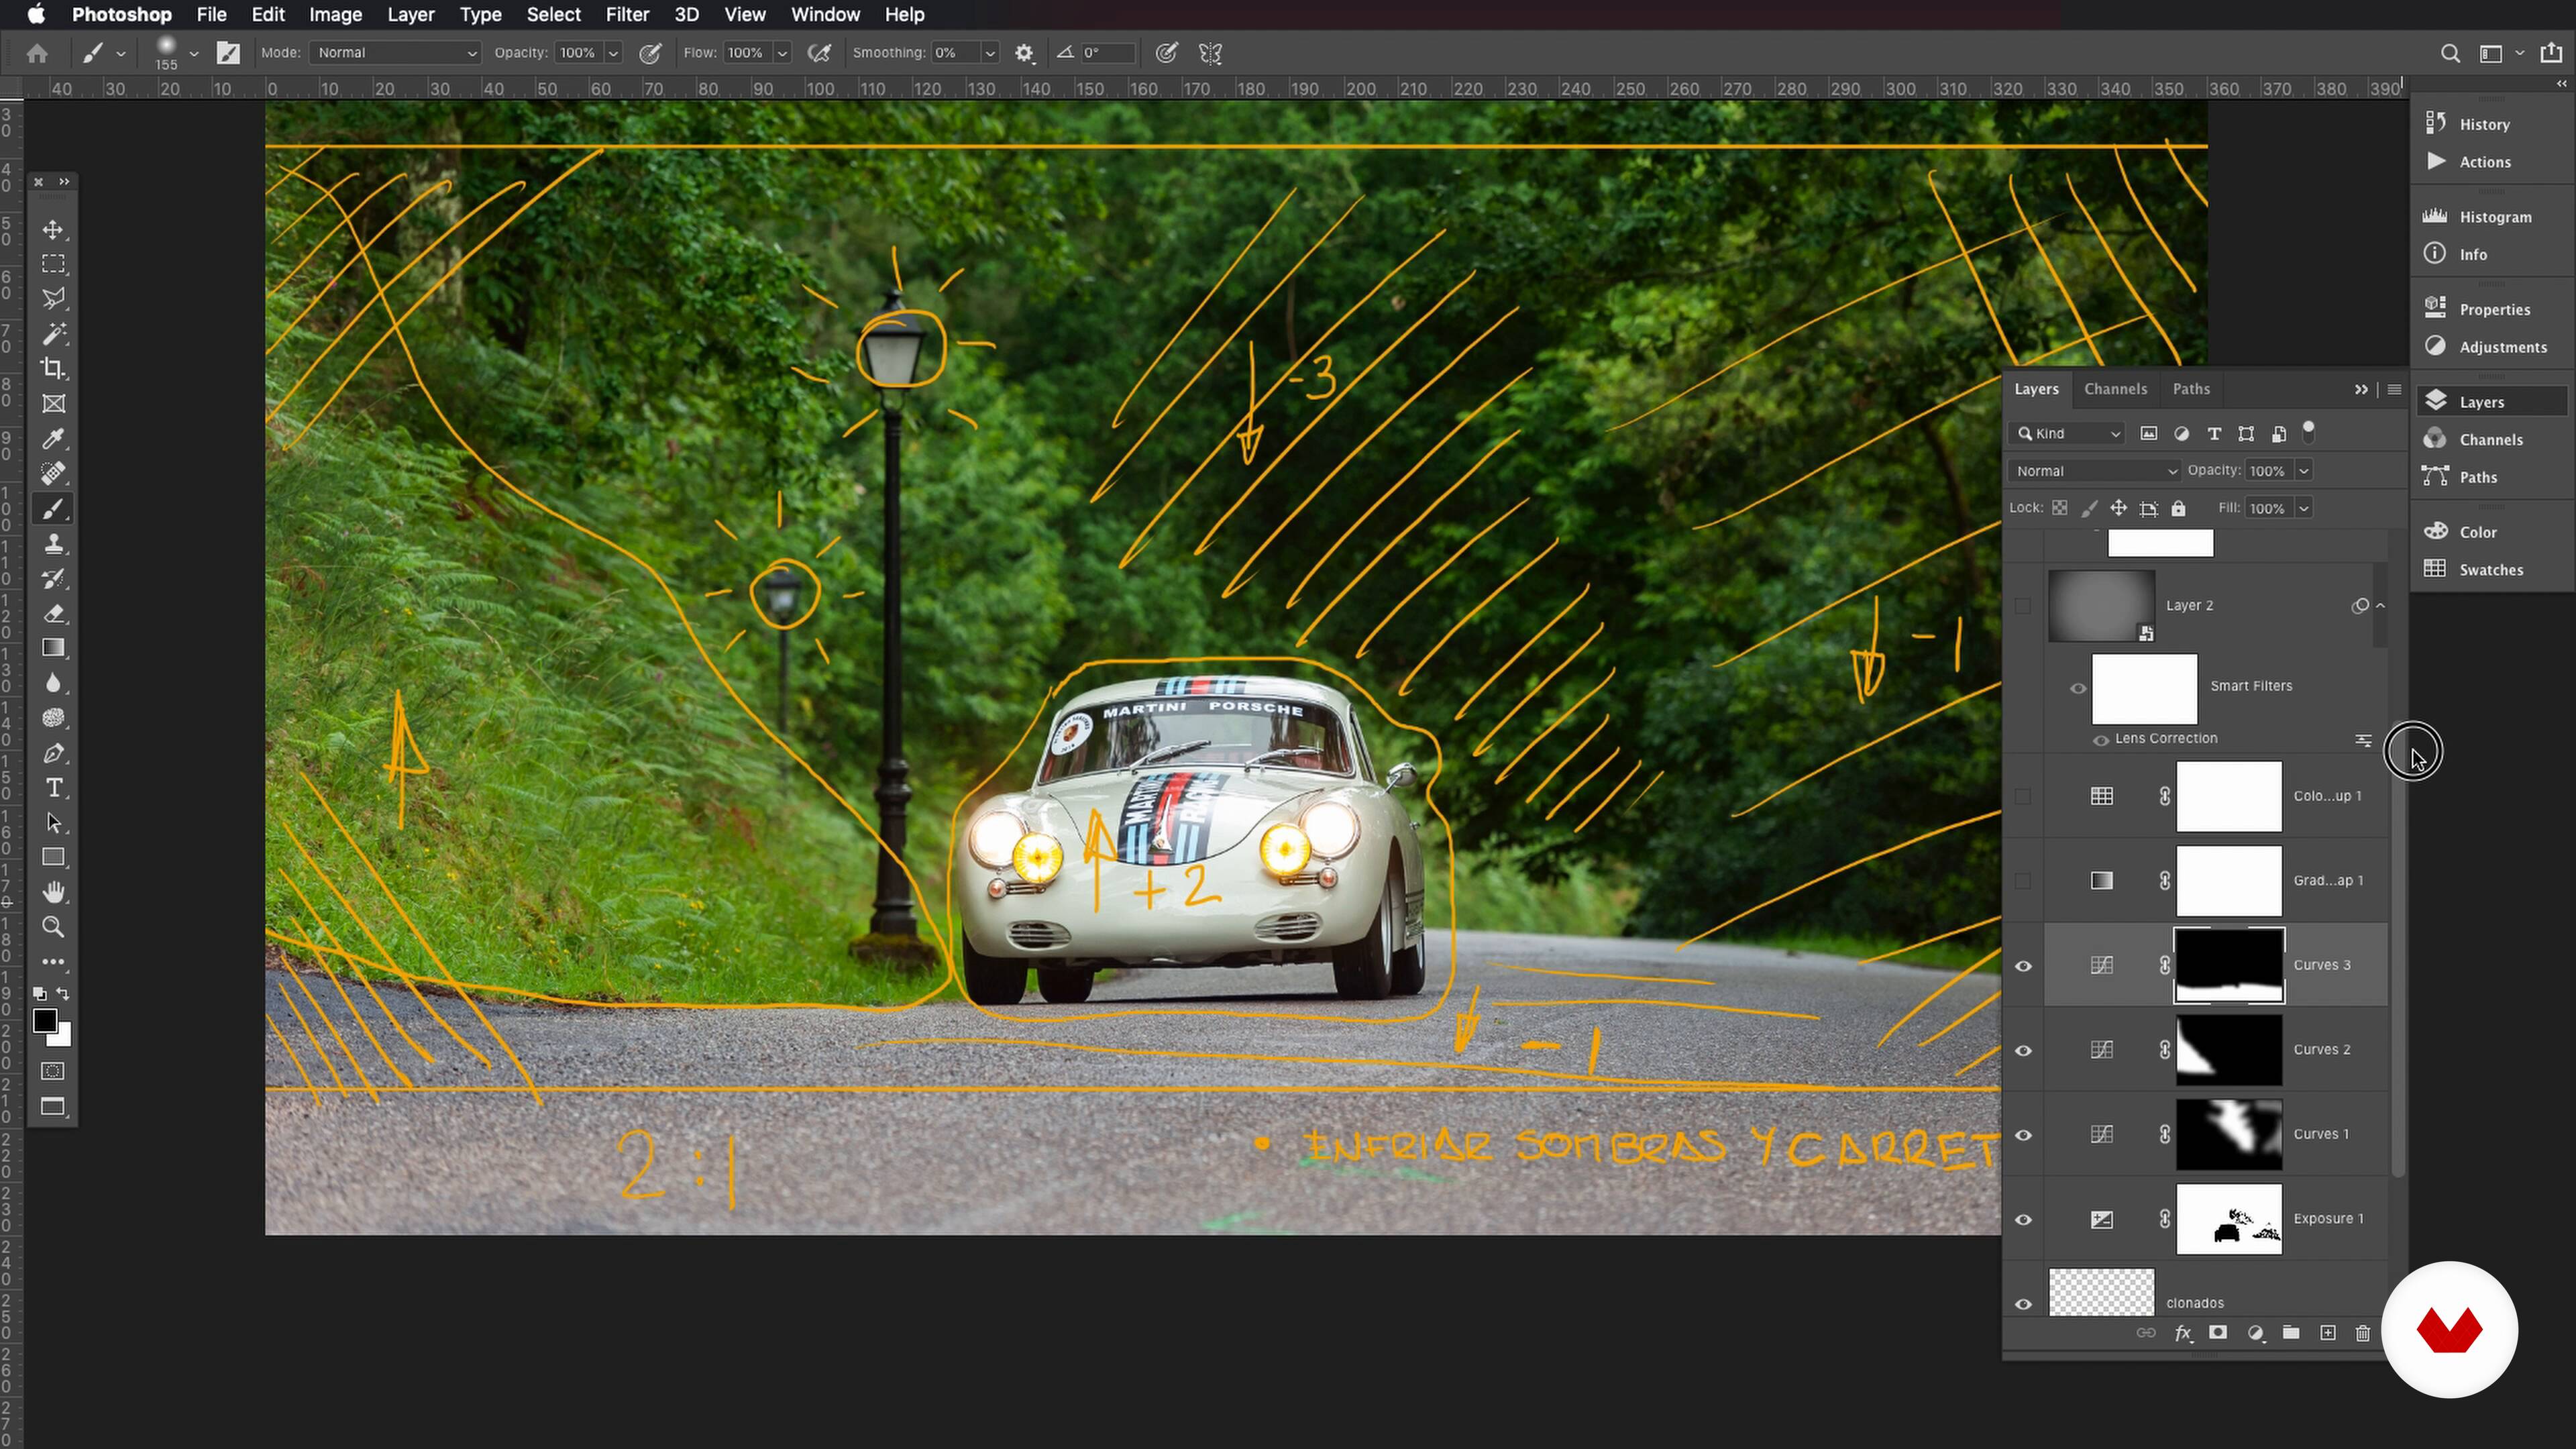Select the Rectangular Marquee tool
Screen dimensions: 2576x1449
pos(53,264)
